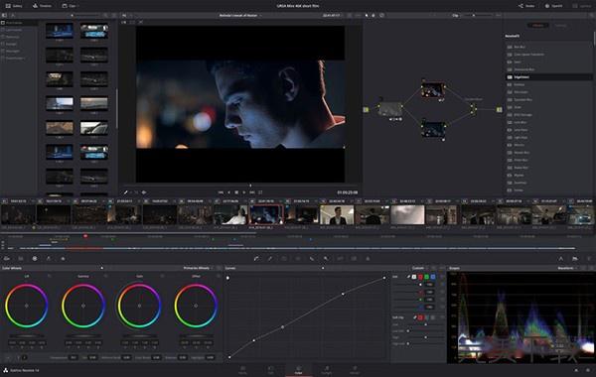596x377 pixels.
Task: Switch to the Media page tab
Action: point(242,370)
